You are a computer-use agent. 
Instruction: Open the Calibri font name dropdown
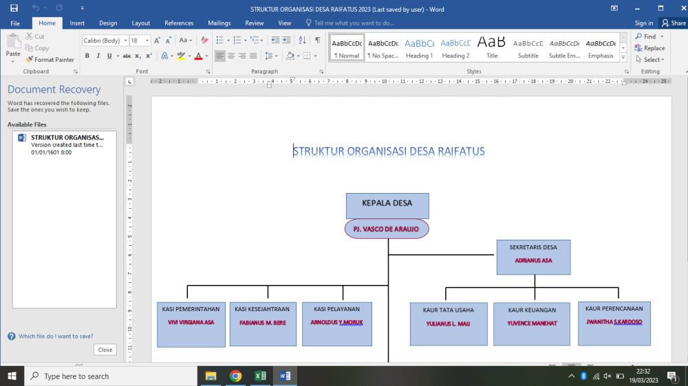coord(125,41)
